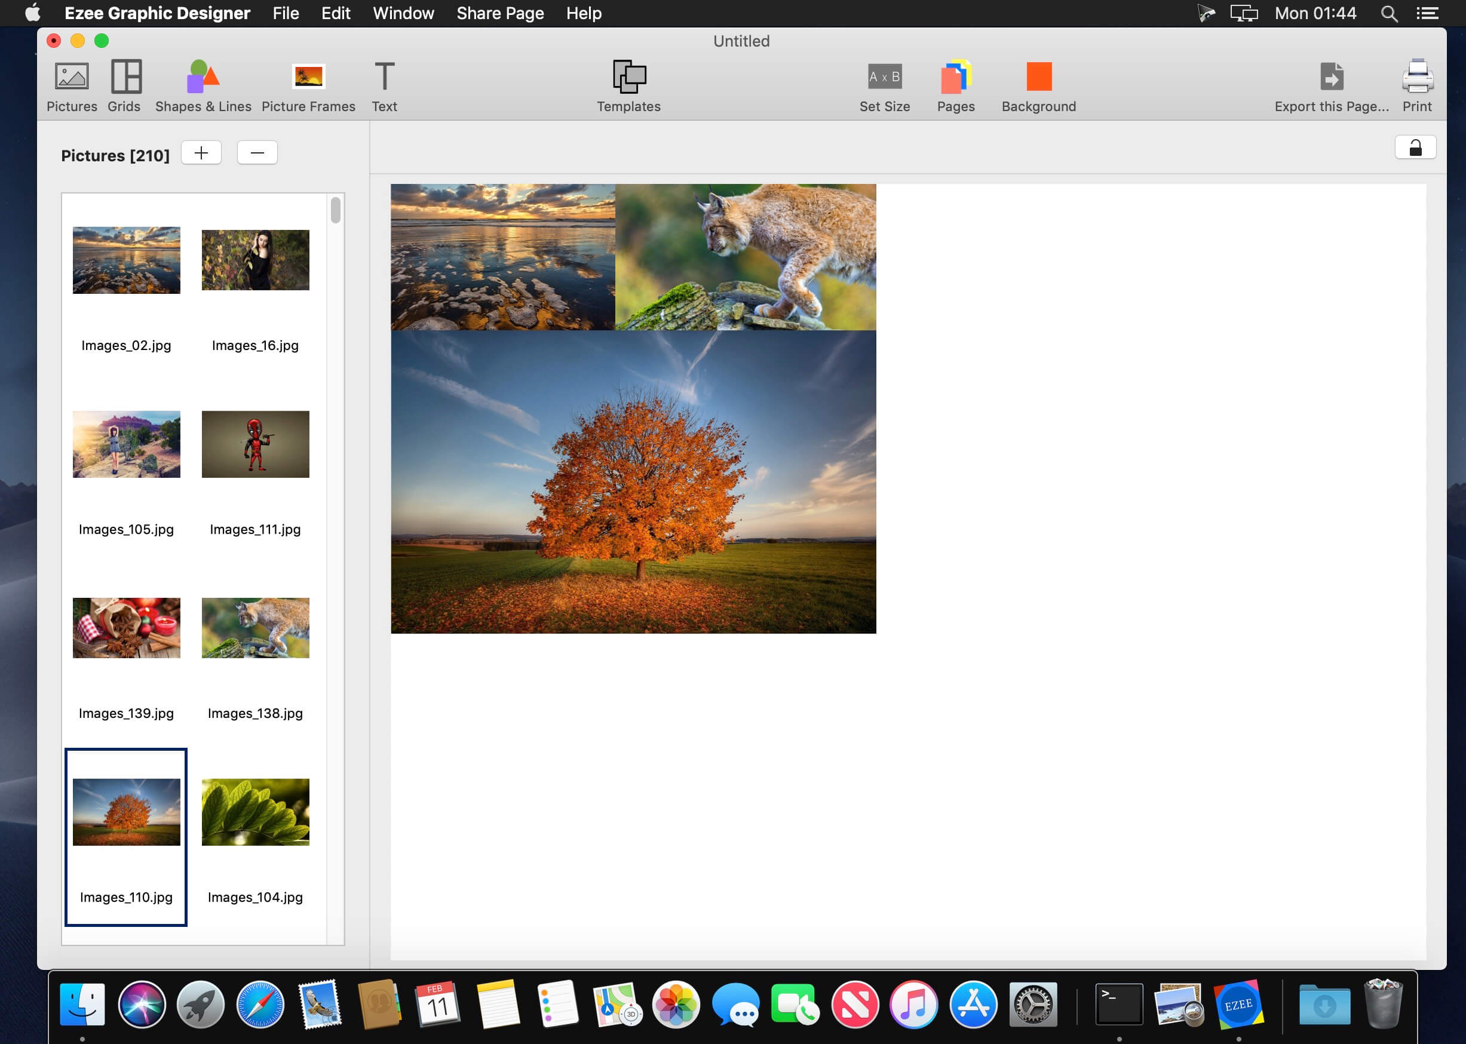
Task: Select Images_111.jpg thumbnail
Action: click(255, 444)
